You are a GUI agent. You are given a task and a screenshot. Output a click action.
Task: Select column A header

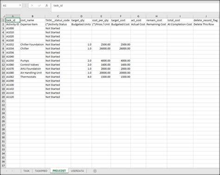click(x=13, y=16)
